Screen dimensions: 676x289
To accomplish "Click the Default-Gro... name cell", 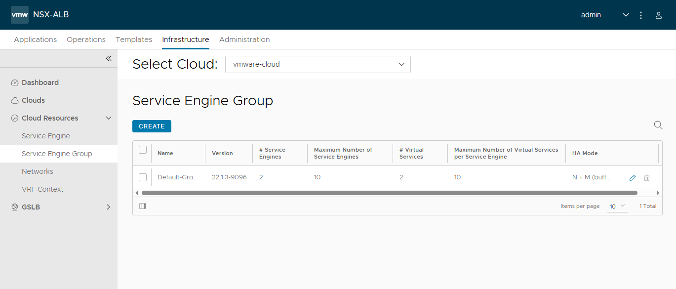I will (x=177, y=177).
